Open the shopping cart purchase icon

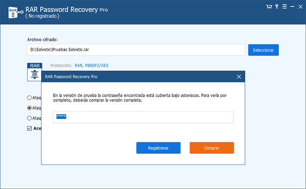coord(269,7)
